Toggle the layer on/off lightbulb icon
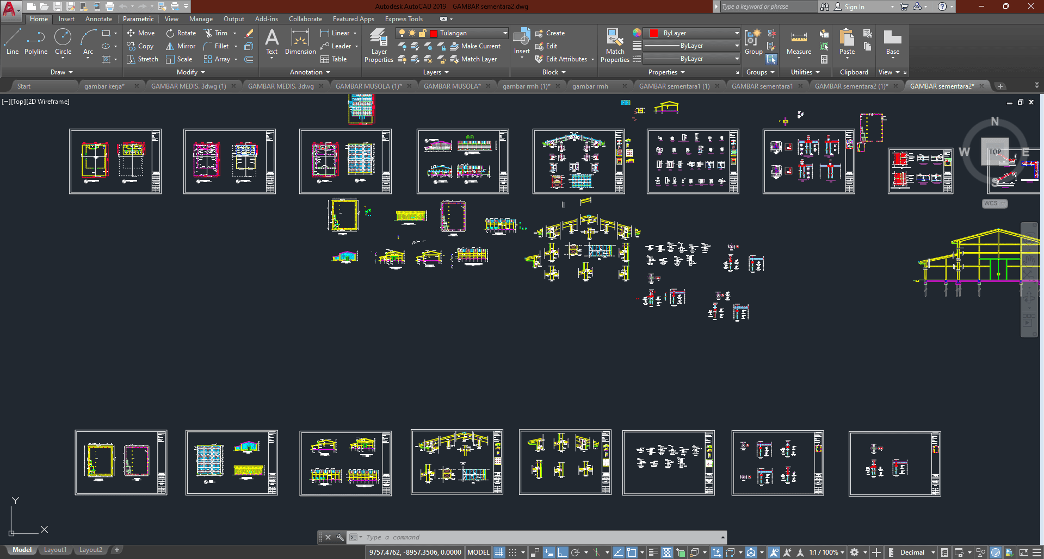The width and height of the screenshot is (1044, 559). (402, 33)
